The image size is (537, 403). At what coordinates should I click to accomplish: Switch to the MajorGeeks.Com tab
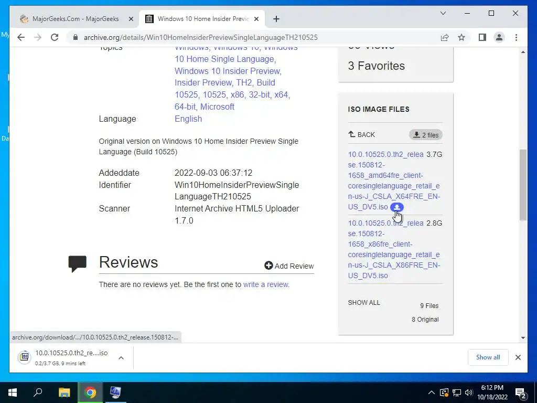click(x=74, y=19)
